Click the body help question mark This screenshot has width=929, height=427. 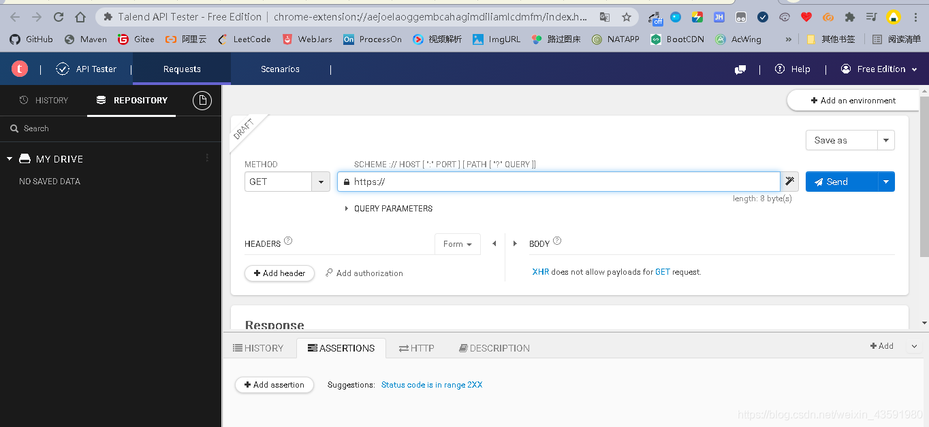557,241
